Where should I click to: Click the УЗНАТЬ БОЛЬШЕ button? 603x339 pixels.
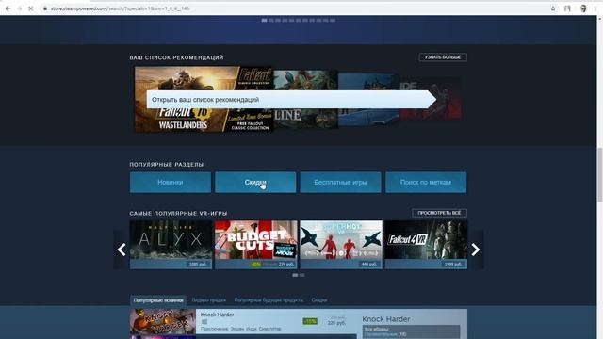click(x=443, y=57)
